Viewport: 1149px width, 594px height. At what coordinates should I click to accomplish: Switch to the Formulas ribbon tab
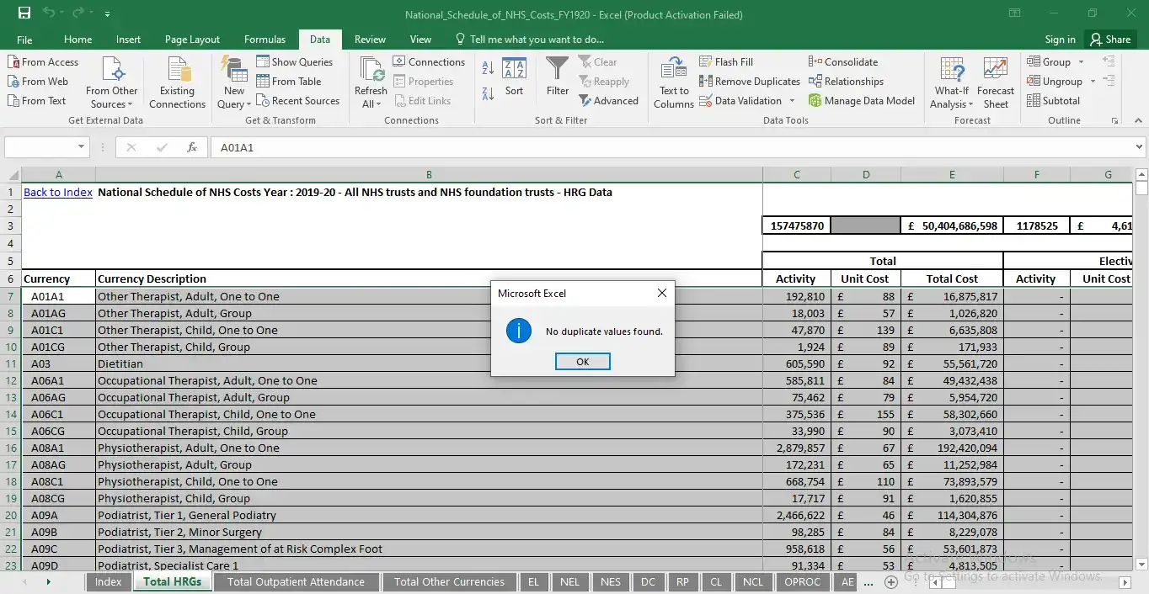point(265,40)
